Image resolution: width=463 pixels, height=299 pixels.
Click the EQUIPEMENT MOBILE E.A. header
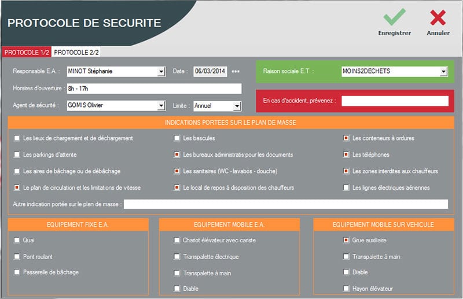coord(229,225)
